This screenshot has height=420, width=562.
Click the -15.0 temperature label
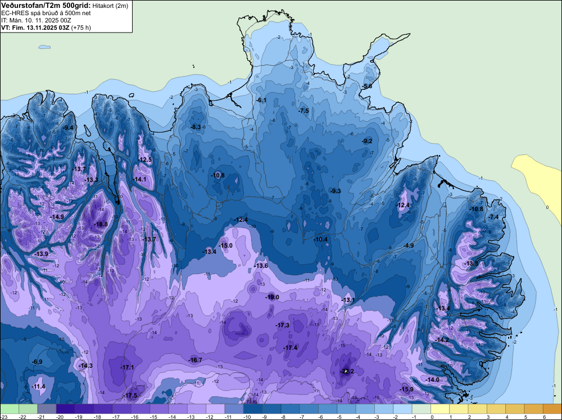(x=226, y=245)
